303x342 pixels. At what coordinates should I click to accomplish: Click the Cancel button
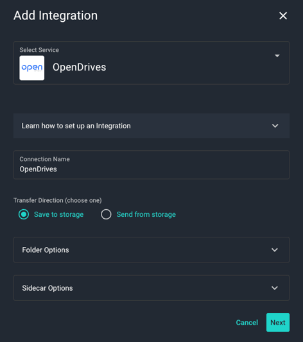pyautogui.click(x=247, y=322)
